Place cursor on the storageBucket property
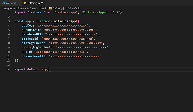193x112 pixels. pos(33,43)
